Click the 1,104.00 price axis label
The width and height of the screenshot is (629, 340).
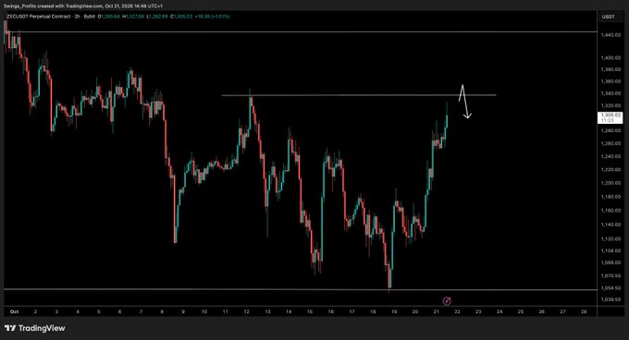point(610,250)
